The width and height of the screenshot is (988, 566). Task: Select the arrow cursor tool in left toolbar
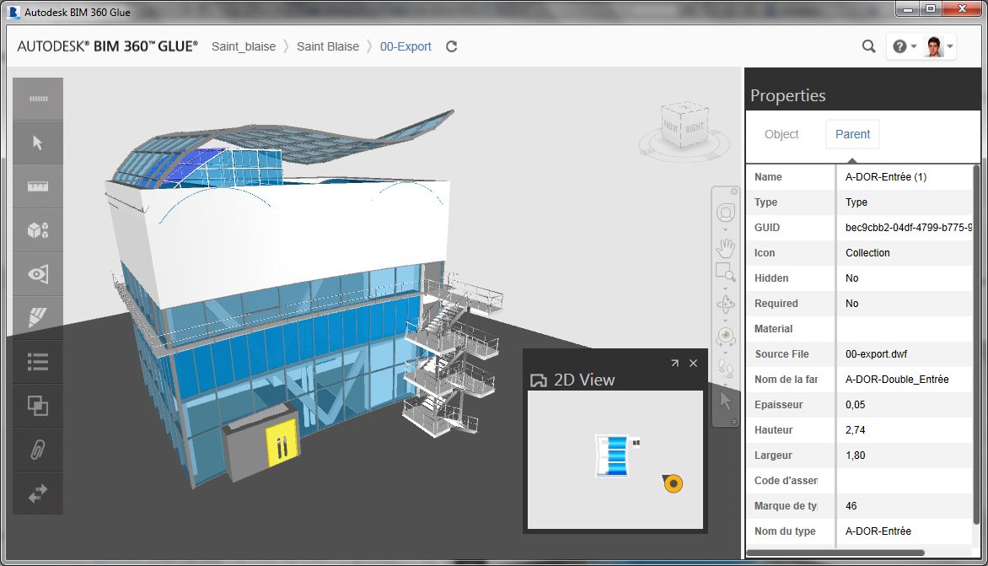38,143
